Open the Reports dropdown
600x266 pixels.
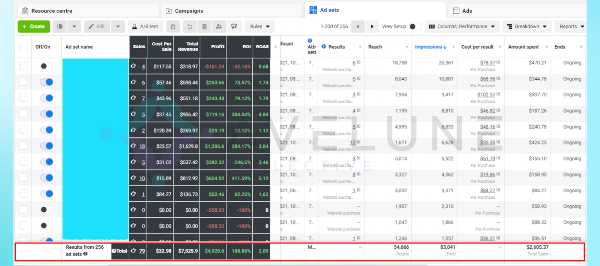pyautogui.click(x=571, y=27)
